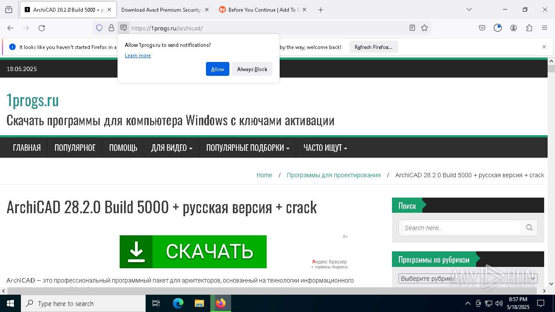Click vertical scrollbar down arrow
The width and height of the screenshot is (555, 312).
(551, 284)
